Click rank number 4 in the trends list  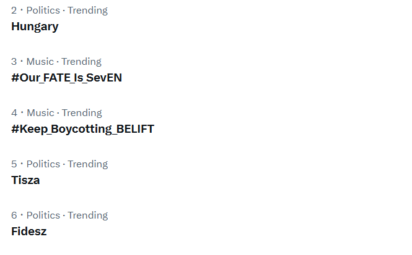pos(14,113)
